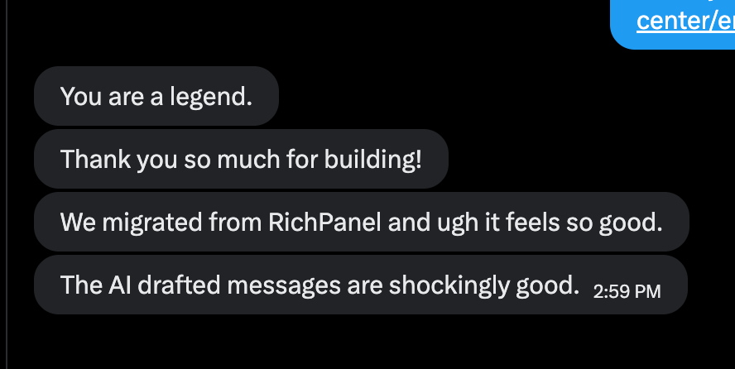The width and height of the screenshot is (735, 369).
Task: Click the word "migrated" in third message
Action: [x=151, y=223]
